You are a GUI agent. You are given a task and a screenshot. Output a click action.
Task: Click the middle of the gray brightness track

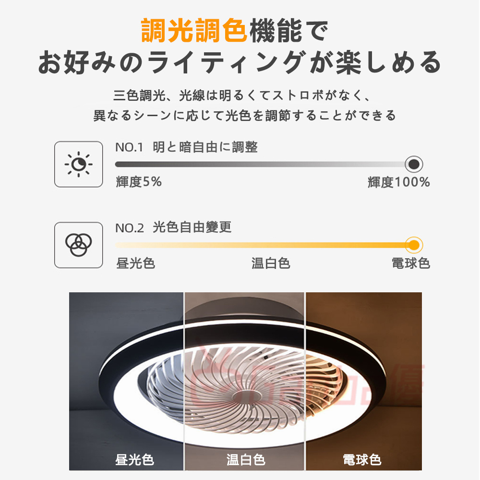point(260,164)
